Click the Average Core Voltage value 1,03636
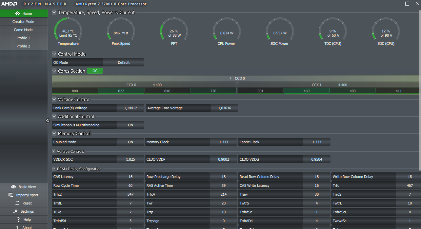 [225, 108]
